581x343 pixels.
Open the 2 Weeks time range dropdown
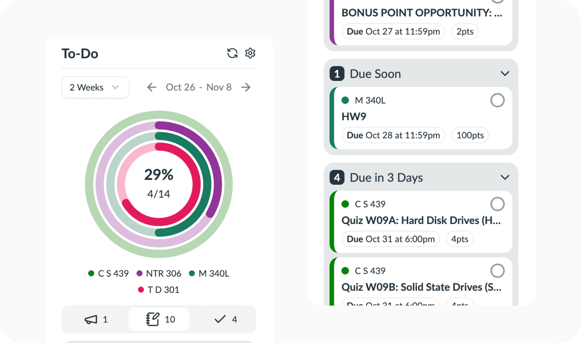(x=95, y=87)
